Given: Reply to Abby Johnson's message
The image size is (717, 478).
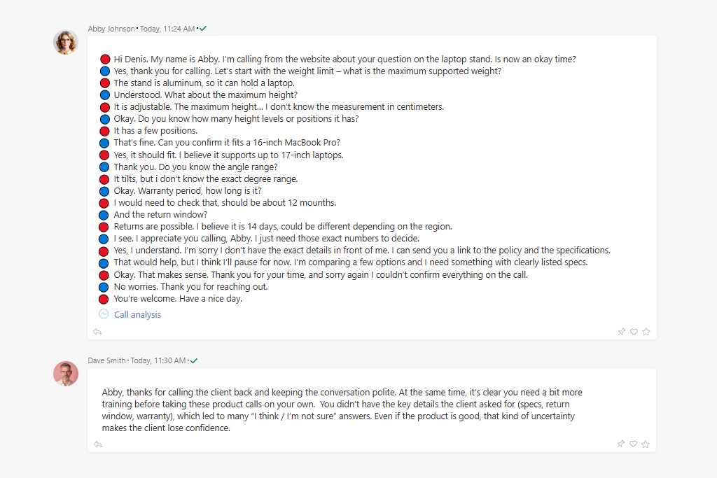Looking at the screenshot, I should [x=98, y=332].
